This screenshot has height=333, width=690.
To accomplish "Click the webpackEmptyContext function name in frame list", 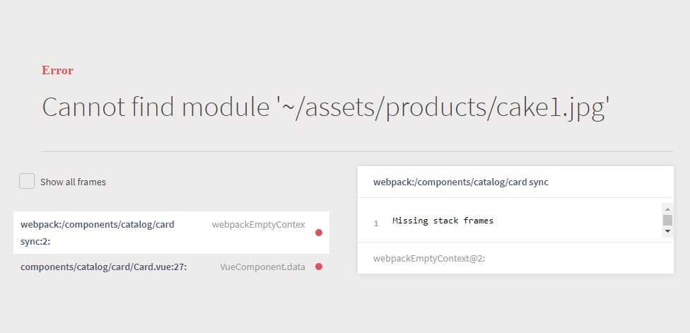I will [x=258, y=224].
